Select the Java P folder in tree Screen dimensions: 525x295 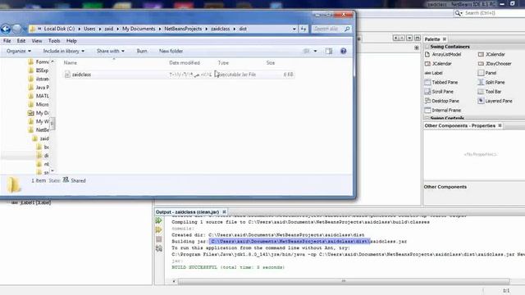click(39, 88)
